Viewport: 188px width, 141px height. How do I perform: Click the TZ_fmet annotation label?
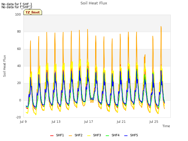33,12
